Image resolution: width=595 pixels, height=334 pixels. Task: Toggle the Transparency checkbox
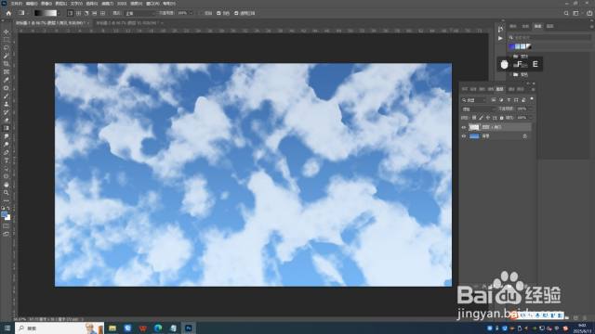click(236, 13)
